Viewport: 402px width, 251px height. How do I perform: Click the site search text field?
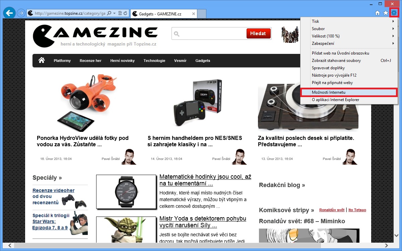(209, 34)
